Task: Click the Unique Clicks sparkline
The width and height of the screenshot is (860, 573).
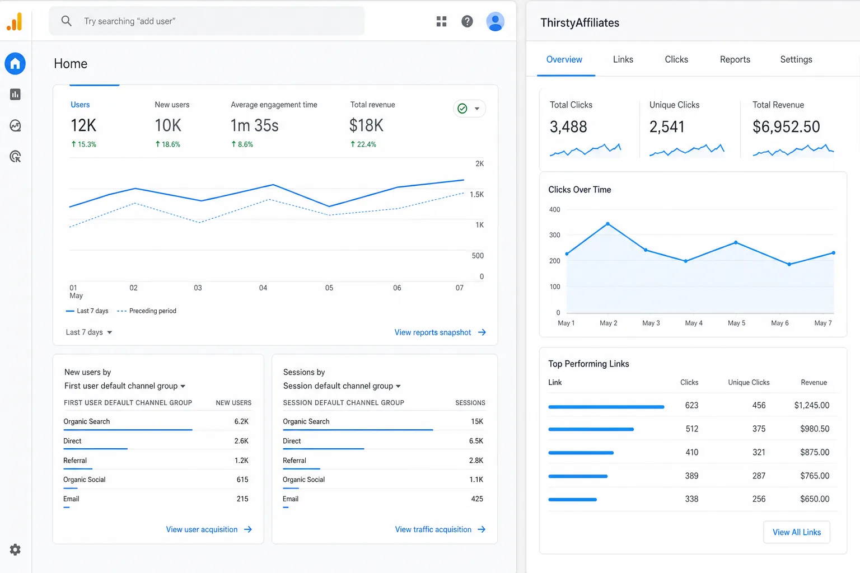Action: [687, 149]
